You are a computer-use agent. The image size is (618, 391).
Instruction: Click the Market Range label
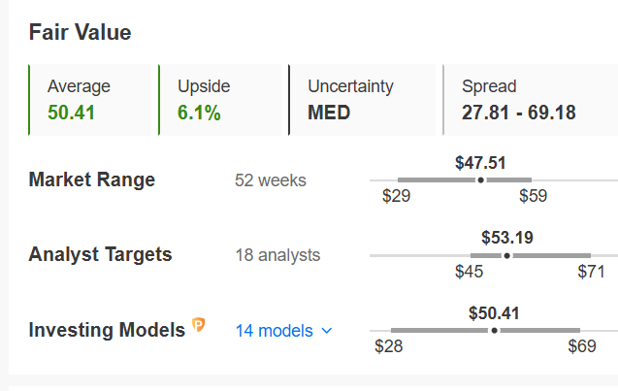tap(92, 179)
